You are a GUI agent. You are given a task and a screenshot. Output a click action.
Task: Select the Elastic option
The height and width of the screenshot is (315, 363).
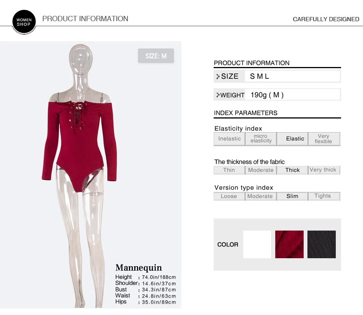[x=292, y=139]
